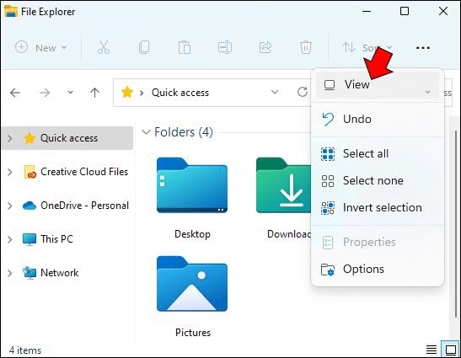The image size is (461, 358).
Task: Choose Invert selection from the menu
Action: click(378, 208)
